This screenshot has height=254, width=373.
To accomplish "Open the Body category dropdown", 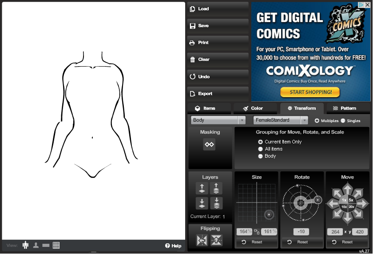I will [218, 120].
